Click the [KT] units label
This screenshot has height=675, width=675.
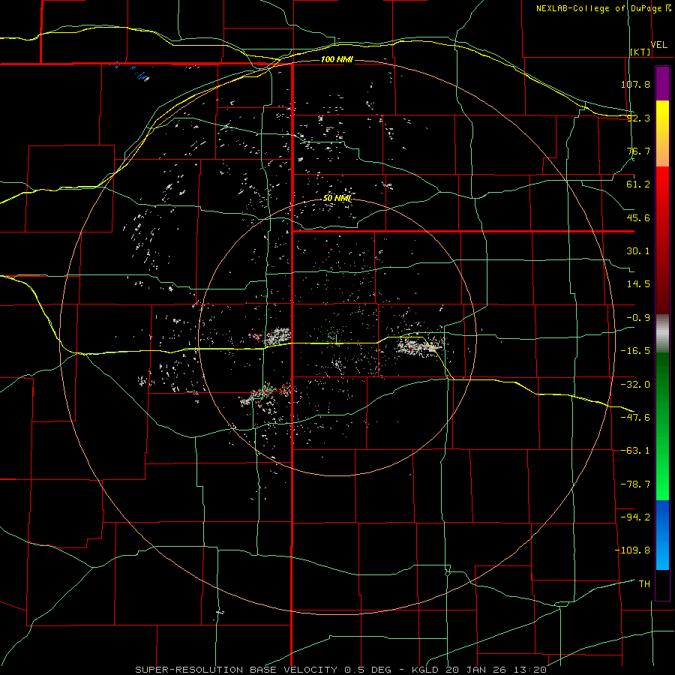click(x=640, y=52)
